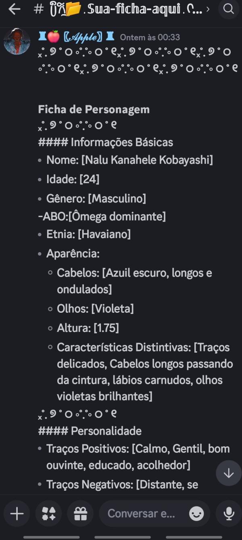The height and width of the screenshot is (540, 242).
Task: Tap the ABO: Ômega dominante line
Action: click(102, 216)
